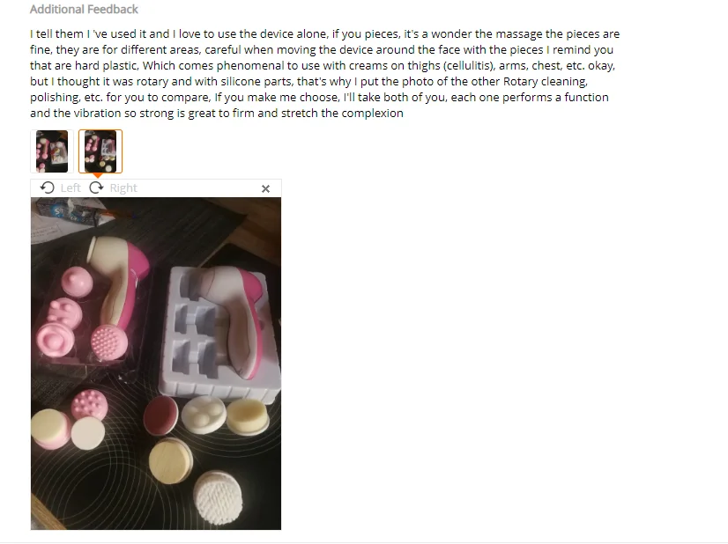Click the review's last line about vibration
Viewport: 728px width, 544px height.
click(216, 114)
